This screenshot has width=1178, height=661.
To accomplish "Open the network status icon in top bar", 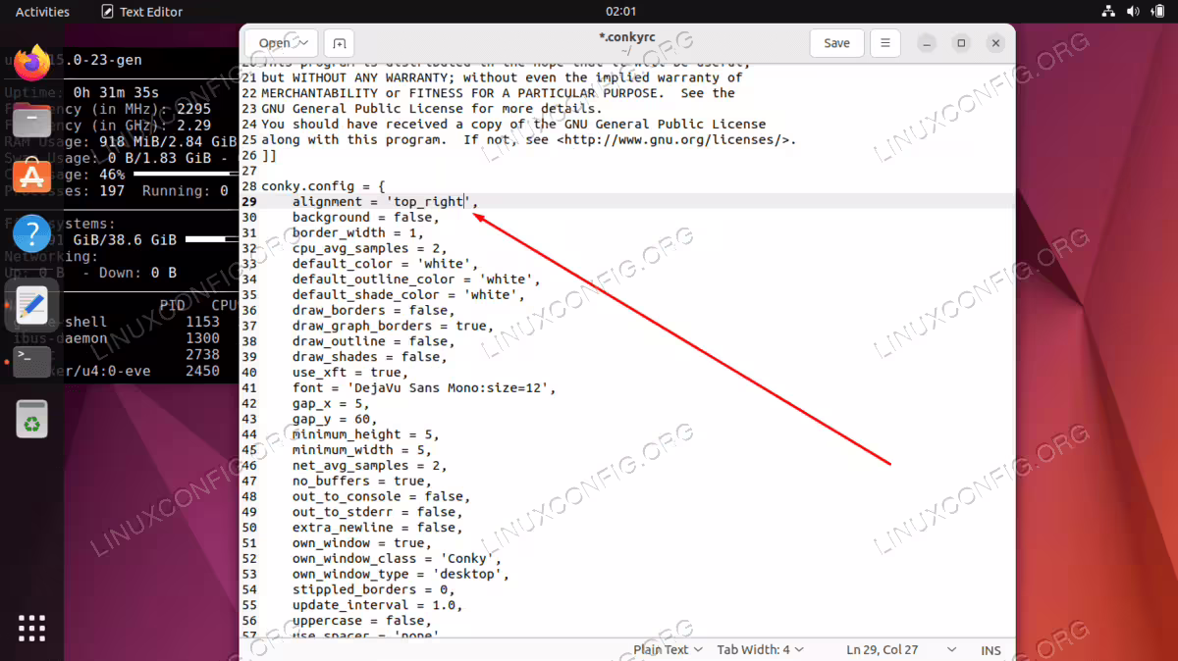I will tap(1108, 12).
